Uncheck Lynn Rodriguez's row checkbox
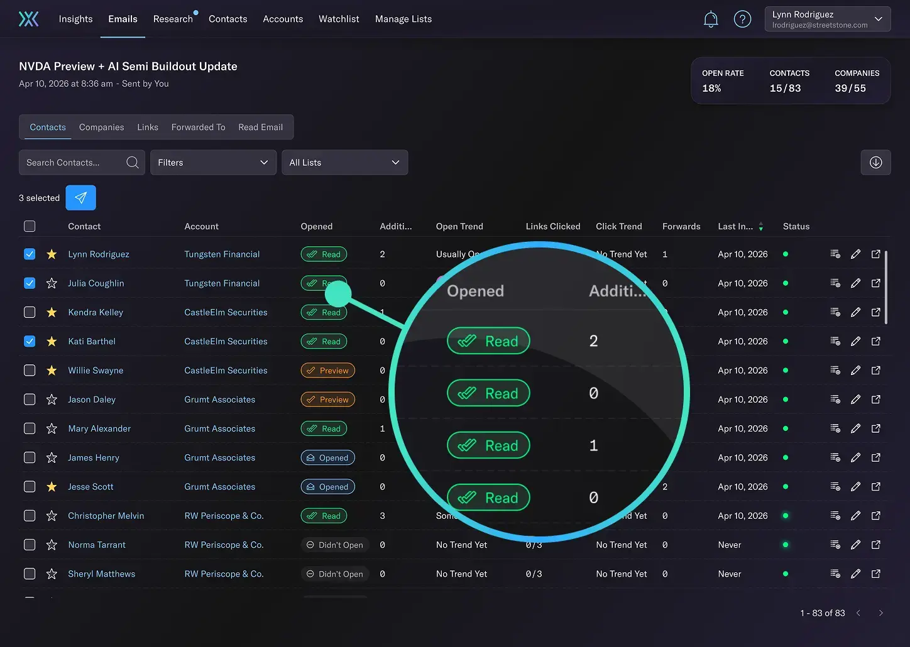The image size is (910, 647). (30, 254)
